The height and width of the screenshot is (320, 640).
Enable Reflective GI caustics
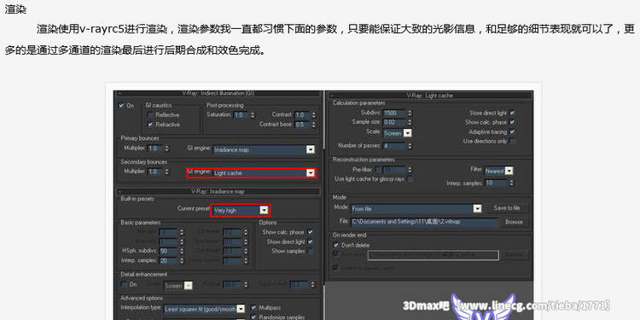pyautogui.click(x=150, y=114)
